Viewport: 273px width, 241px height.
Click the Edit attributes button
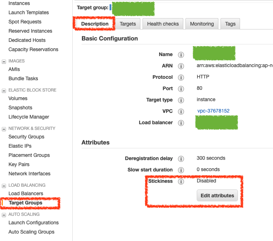coord(217,196)
